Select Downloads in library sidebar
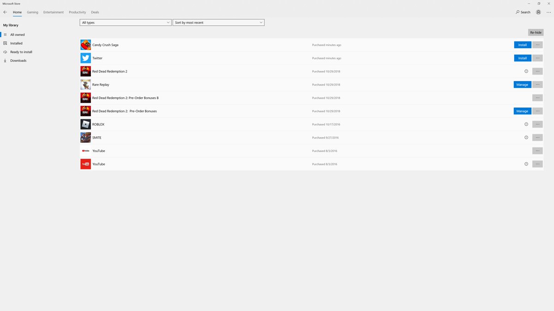This screenshot has height=311, width=554. 37,61
